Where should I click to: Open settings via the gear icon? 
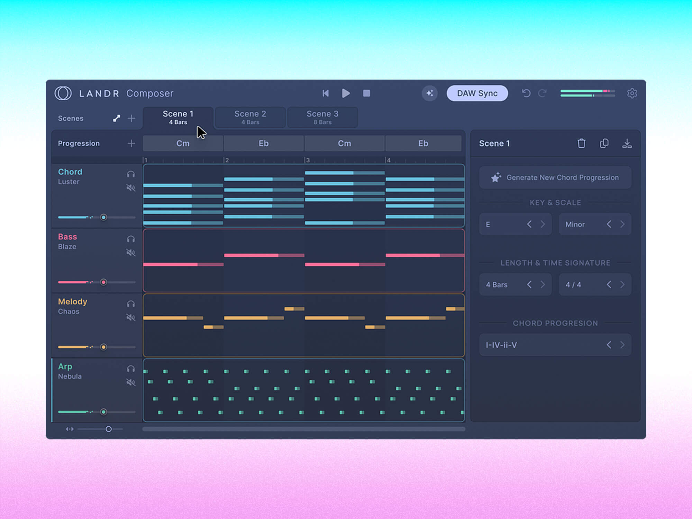point(632,93)
